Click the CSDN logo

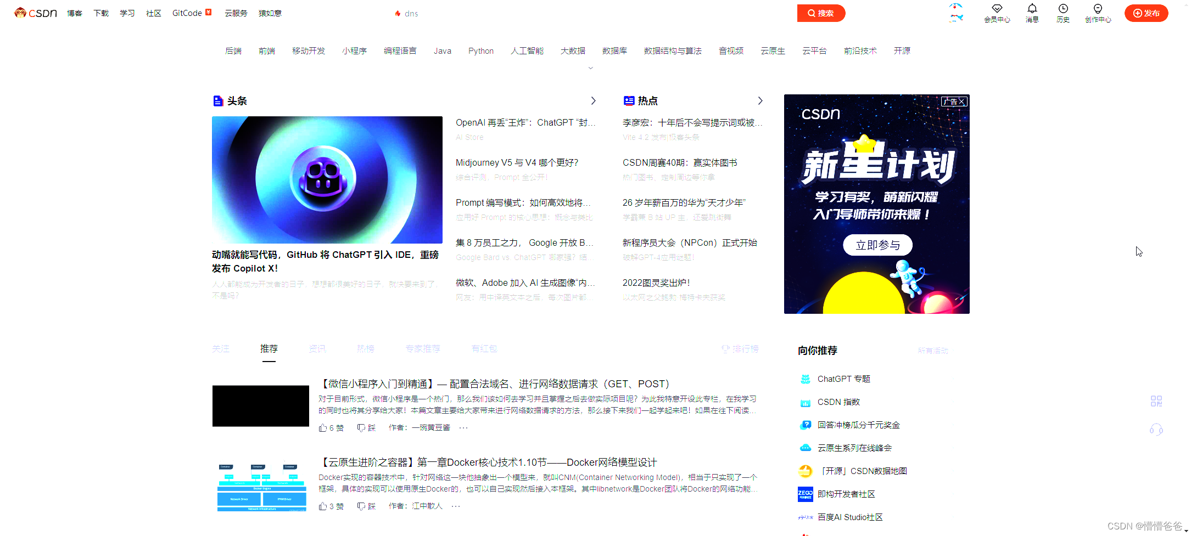coord(36,13)
